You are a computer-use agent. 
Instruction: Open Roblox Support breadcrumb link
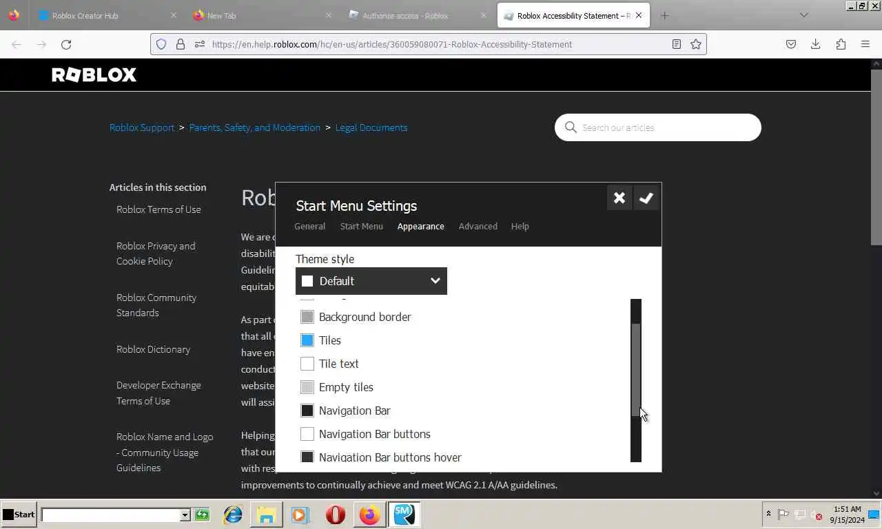(x=142, y=127)
